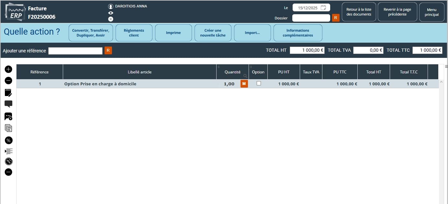The width and height of the screenshot is (448, 204).
Task: Click Retour à la liste des documents
Action: (x=359, y=12)
